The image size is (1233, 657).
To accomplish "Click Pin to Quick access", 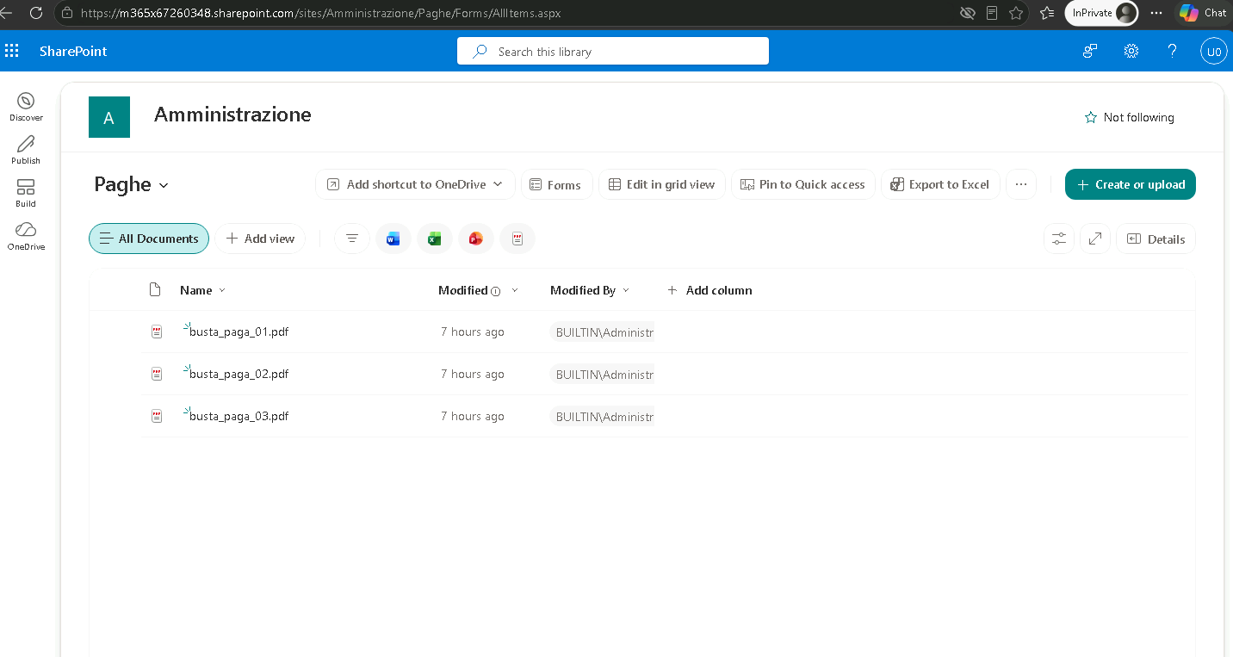I will point(803,184).
